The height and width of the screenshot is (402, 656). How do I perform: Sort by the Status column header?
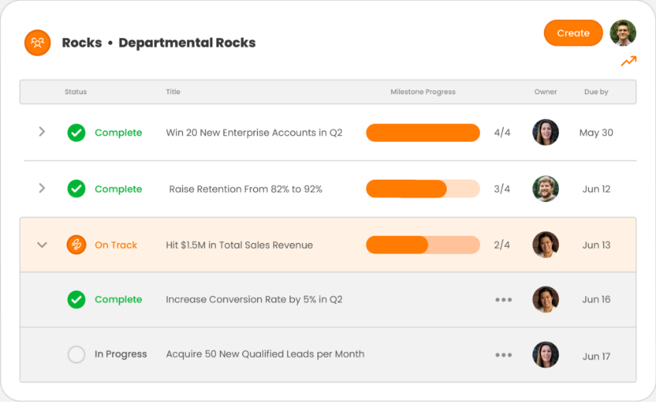76,92
